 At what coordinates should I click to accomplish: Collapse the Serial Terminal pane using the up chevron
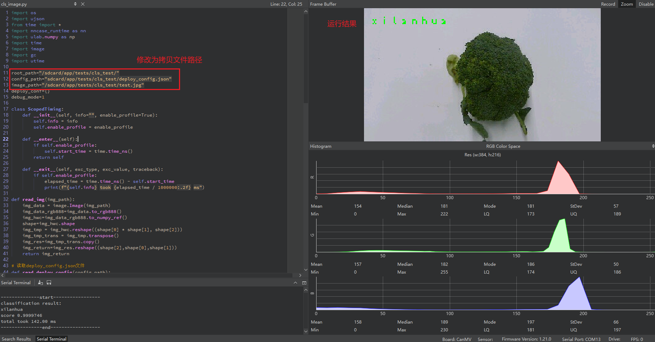pos(295,282)
